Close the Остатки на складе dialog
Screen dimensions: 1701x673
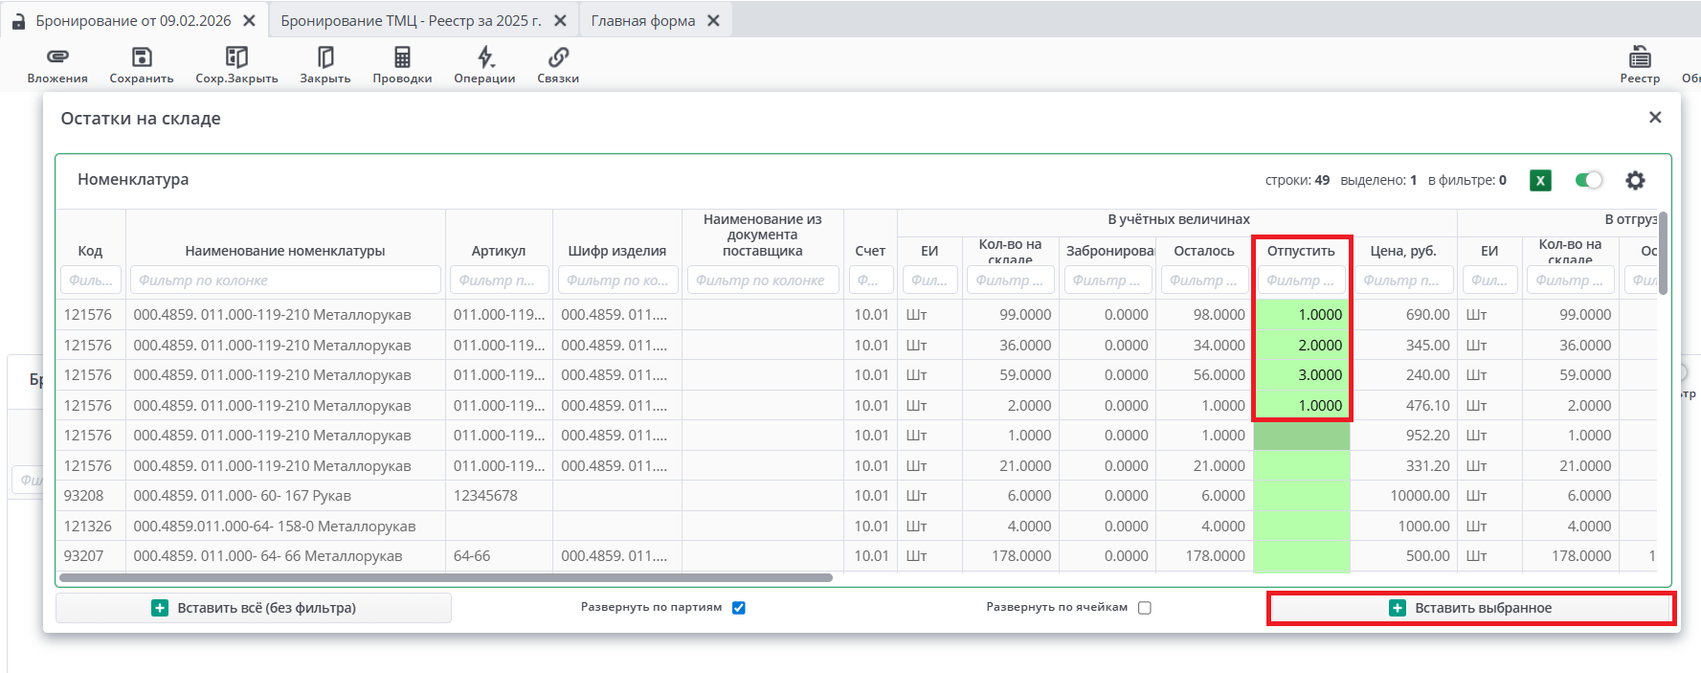tap(1655, 117)
